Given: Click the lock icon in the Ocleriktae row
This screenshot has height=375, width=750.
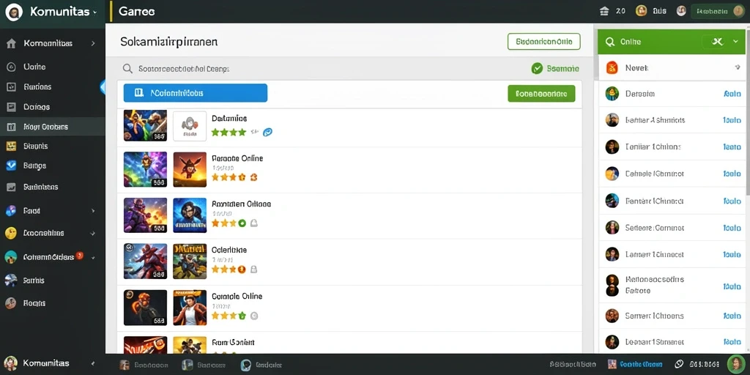Looking at the screenshot, I should 254,270.
